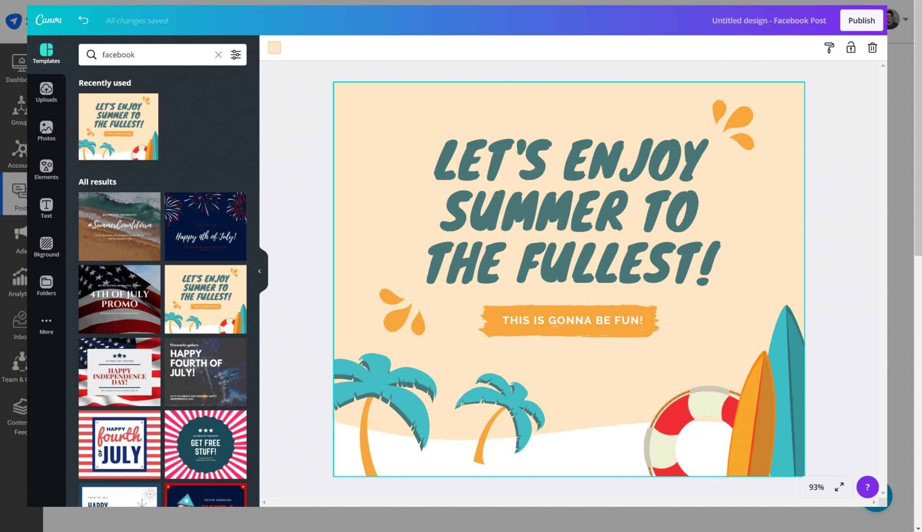Expand the All results section

(98, 181)
